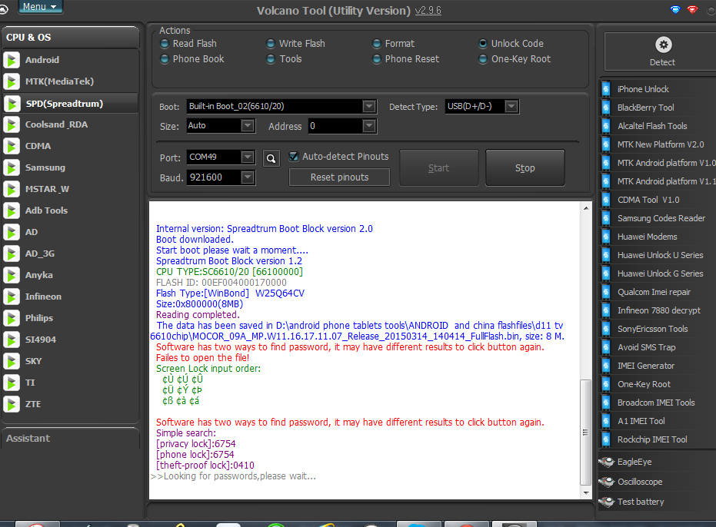716x527 pixels.
Task: Click the Test battery tool icon
Action: point(607,502)
